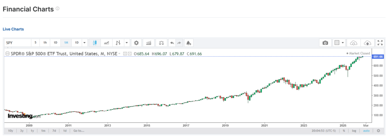Click the H696.07 high value
Image resolution: width=388 pixels, height=138 pixels.
click(160, 54)
